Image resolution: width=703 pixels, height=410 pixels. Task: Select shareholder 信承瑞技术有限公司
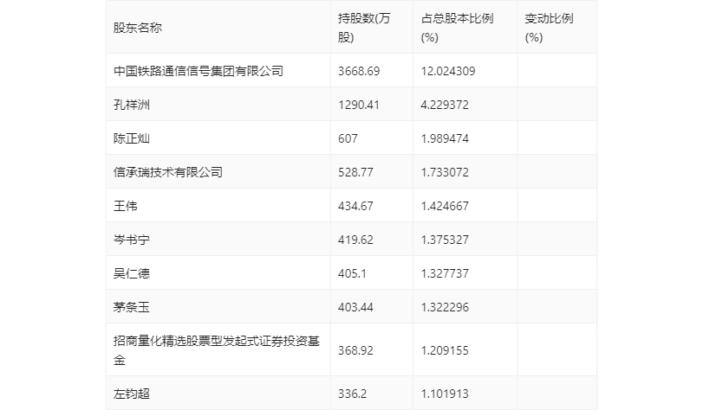coord(168,172)
